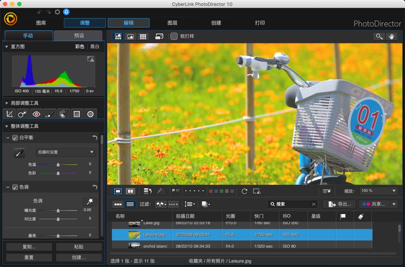Viewport: 405px width, 267px height.
Task: Select the Red-eye removal tool
Action: [36, 114]
